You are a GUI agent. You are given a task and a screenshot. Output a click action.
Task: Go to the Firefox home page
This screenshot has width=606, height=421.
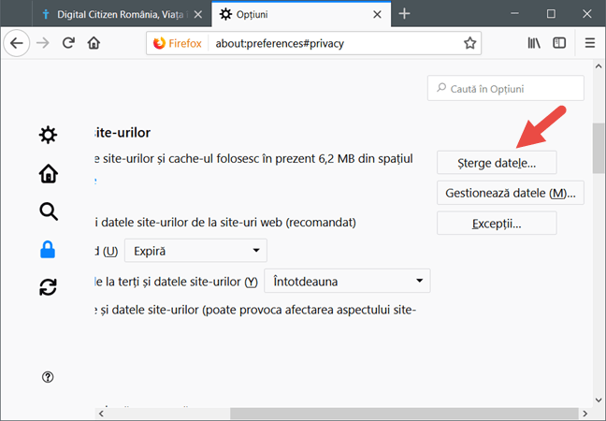94,43
